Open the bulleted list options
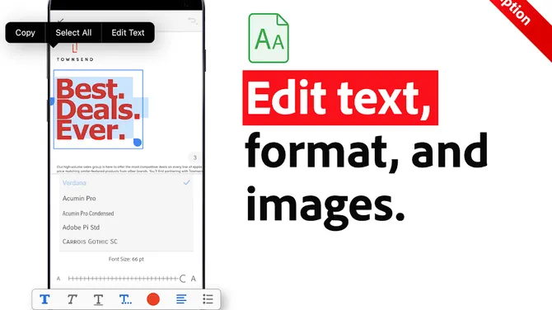Viewport: 552px width, 310px height. (x=208, y=299)
